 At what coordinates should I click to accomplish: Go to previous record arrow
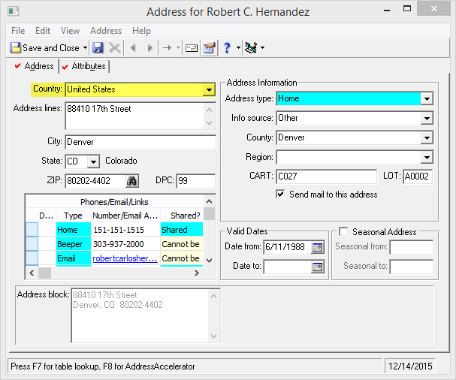(x=134, y=47)
